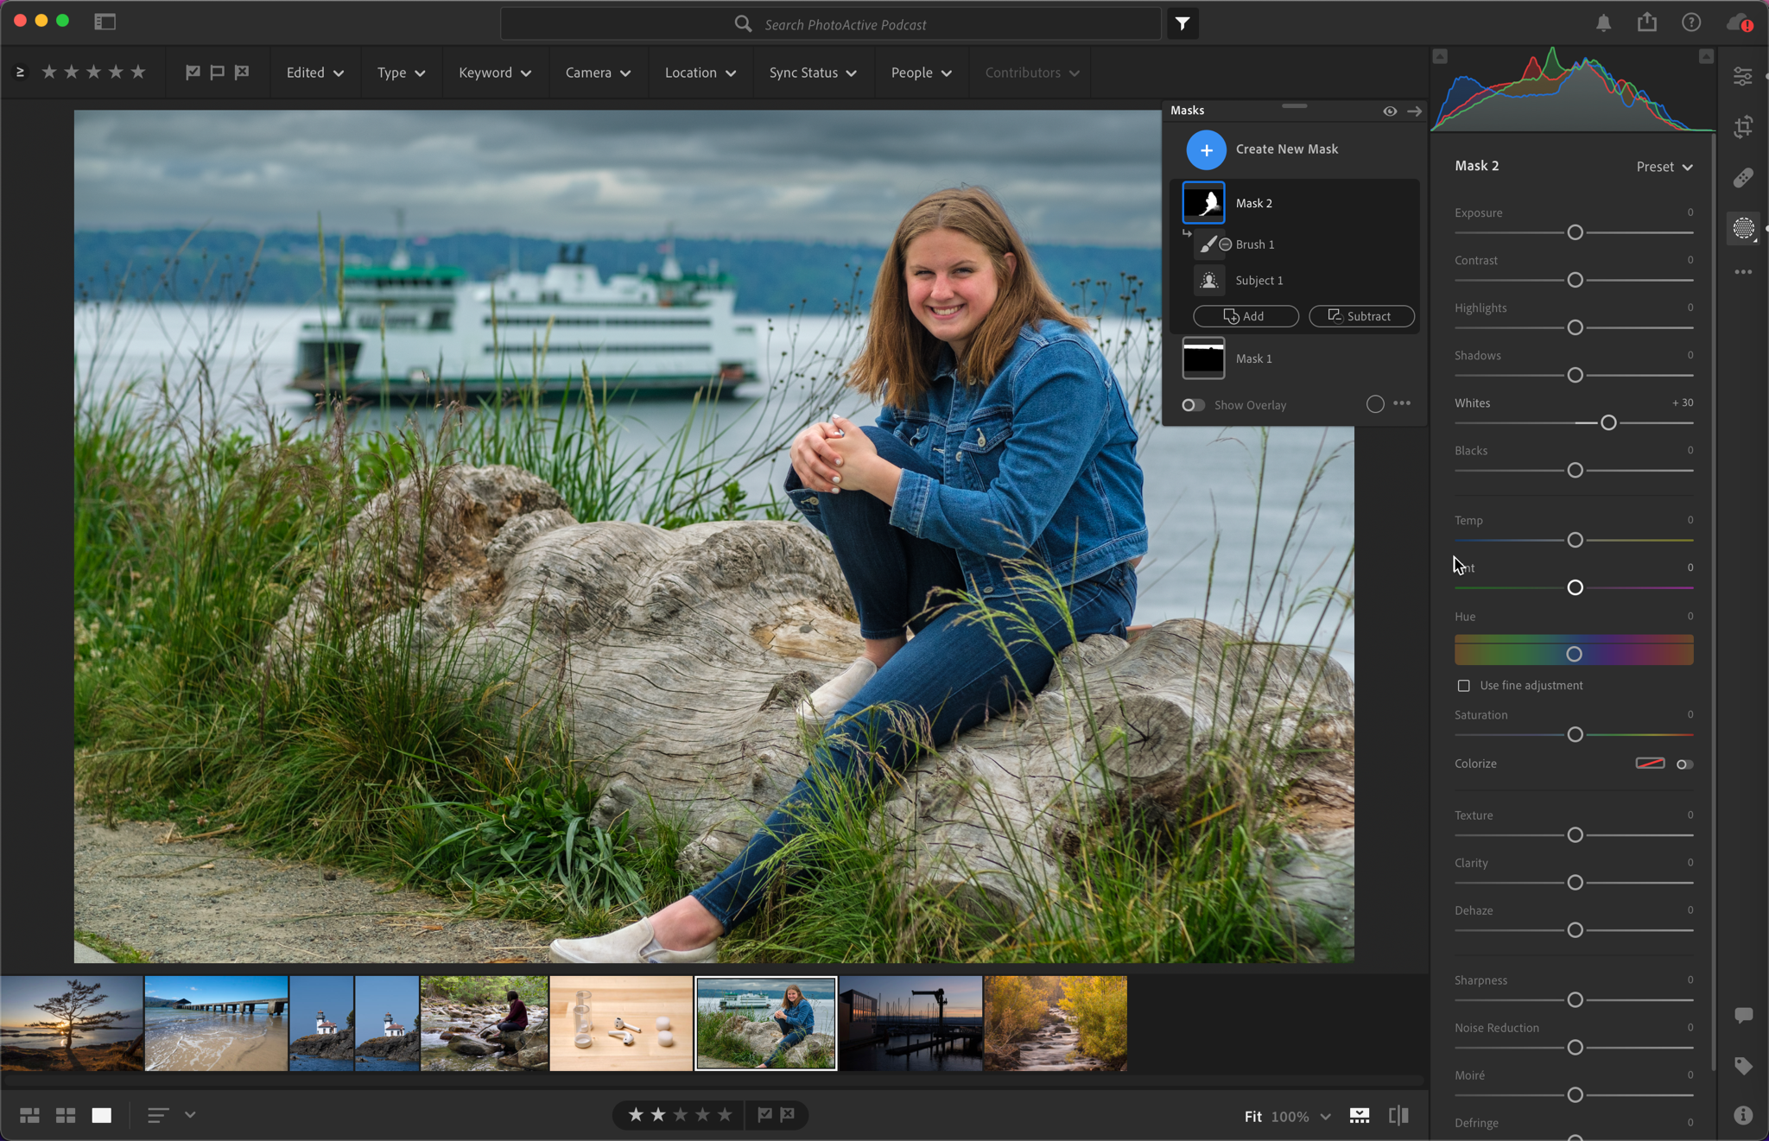The width and height of the screenshot is (1769, 1141).
Task: Click the share export icon
Action: (x=1647, y=22)
